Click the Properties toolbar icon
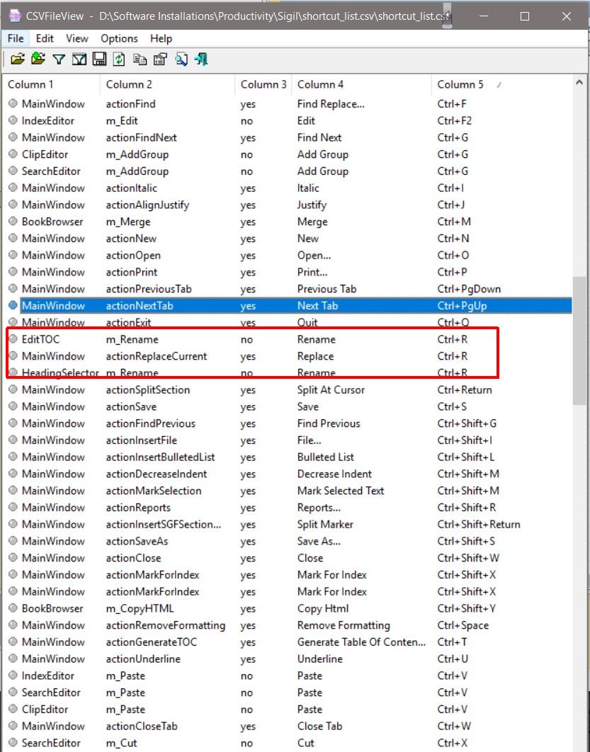590x752 pixels. coord(160,59)
